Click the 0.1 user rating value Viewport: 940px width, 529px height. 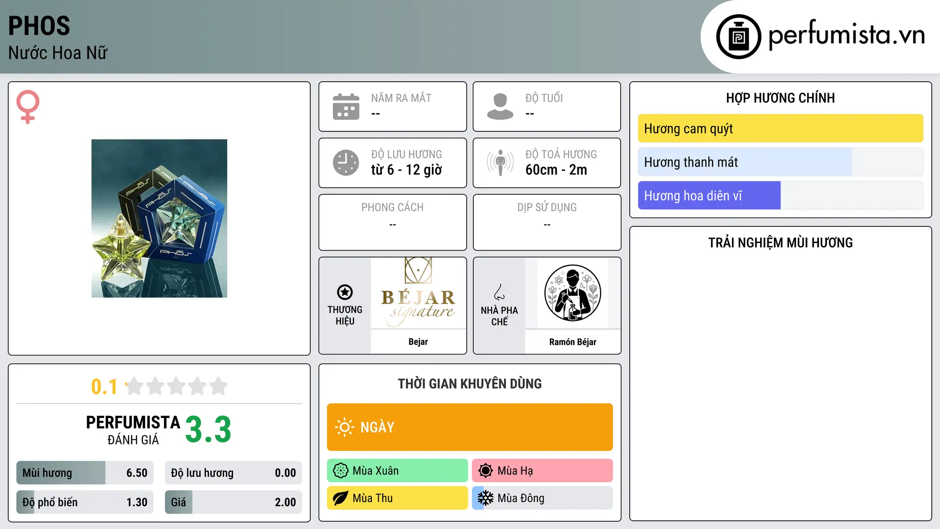tap(104, 387)
